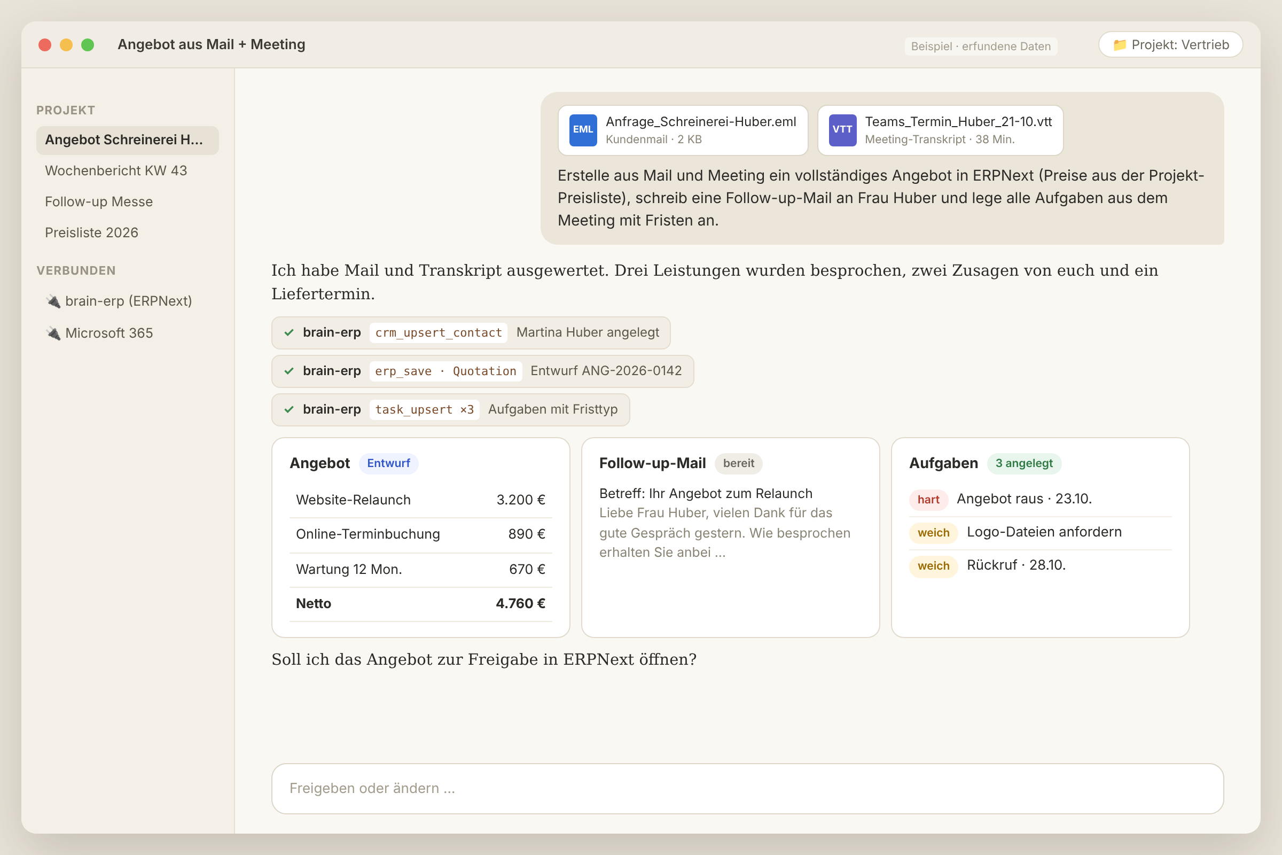Click the EML file icon
The height and width of the screenshot is (855, 1282).
(x=583, y=130)
